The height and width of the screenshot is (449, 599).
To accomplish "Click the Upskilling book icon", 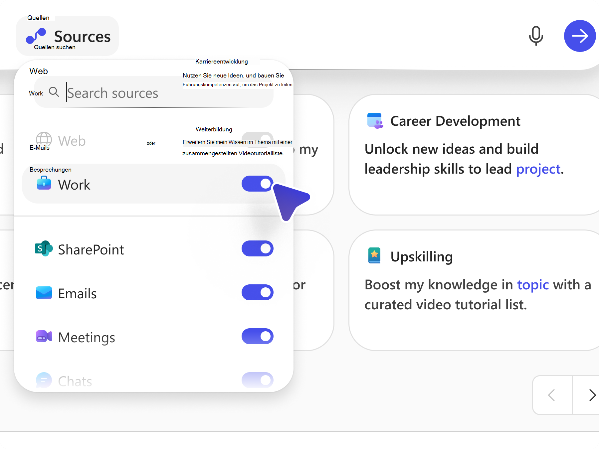I will click(374, 256).
